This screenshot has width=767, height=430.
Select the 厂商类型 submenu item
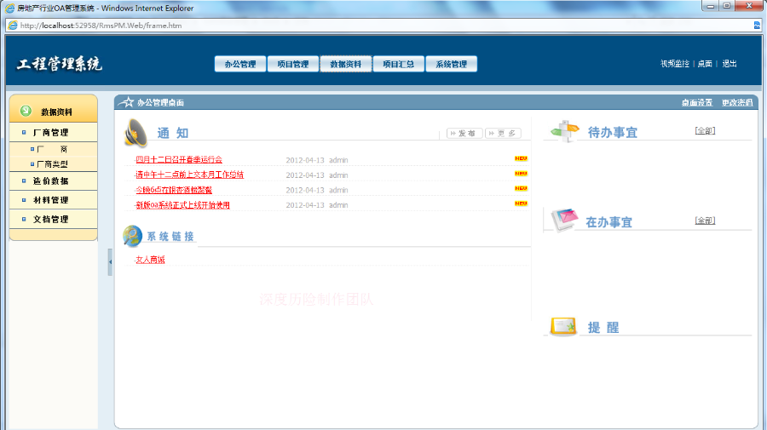(52, 164)
